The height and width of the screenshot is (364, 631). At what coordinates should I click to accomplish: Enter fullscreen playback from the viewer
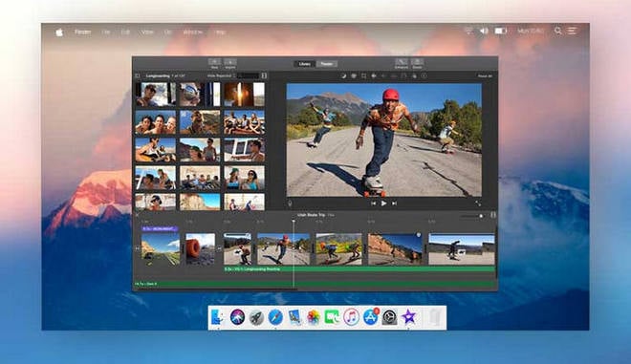click(x=478, y=203)
